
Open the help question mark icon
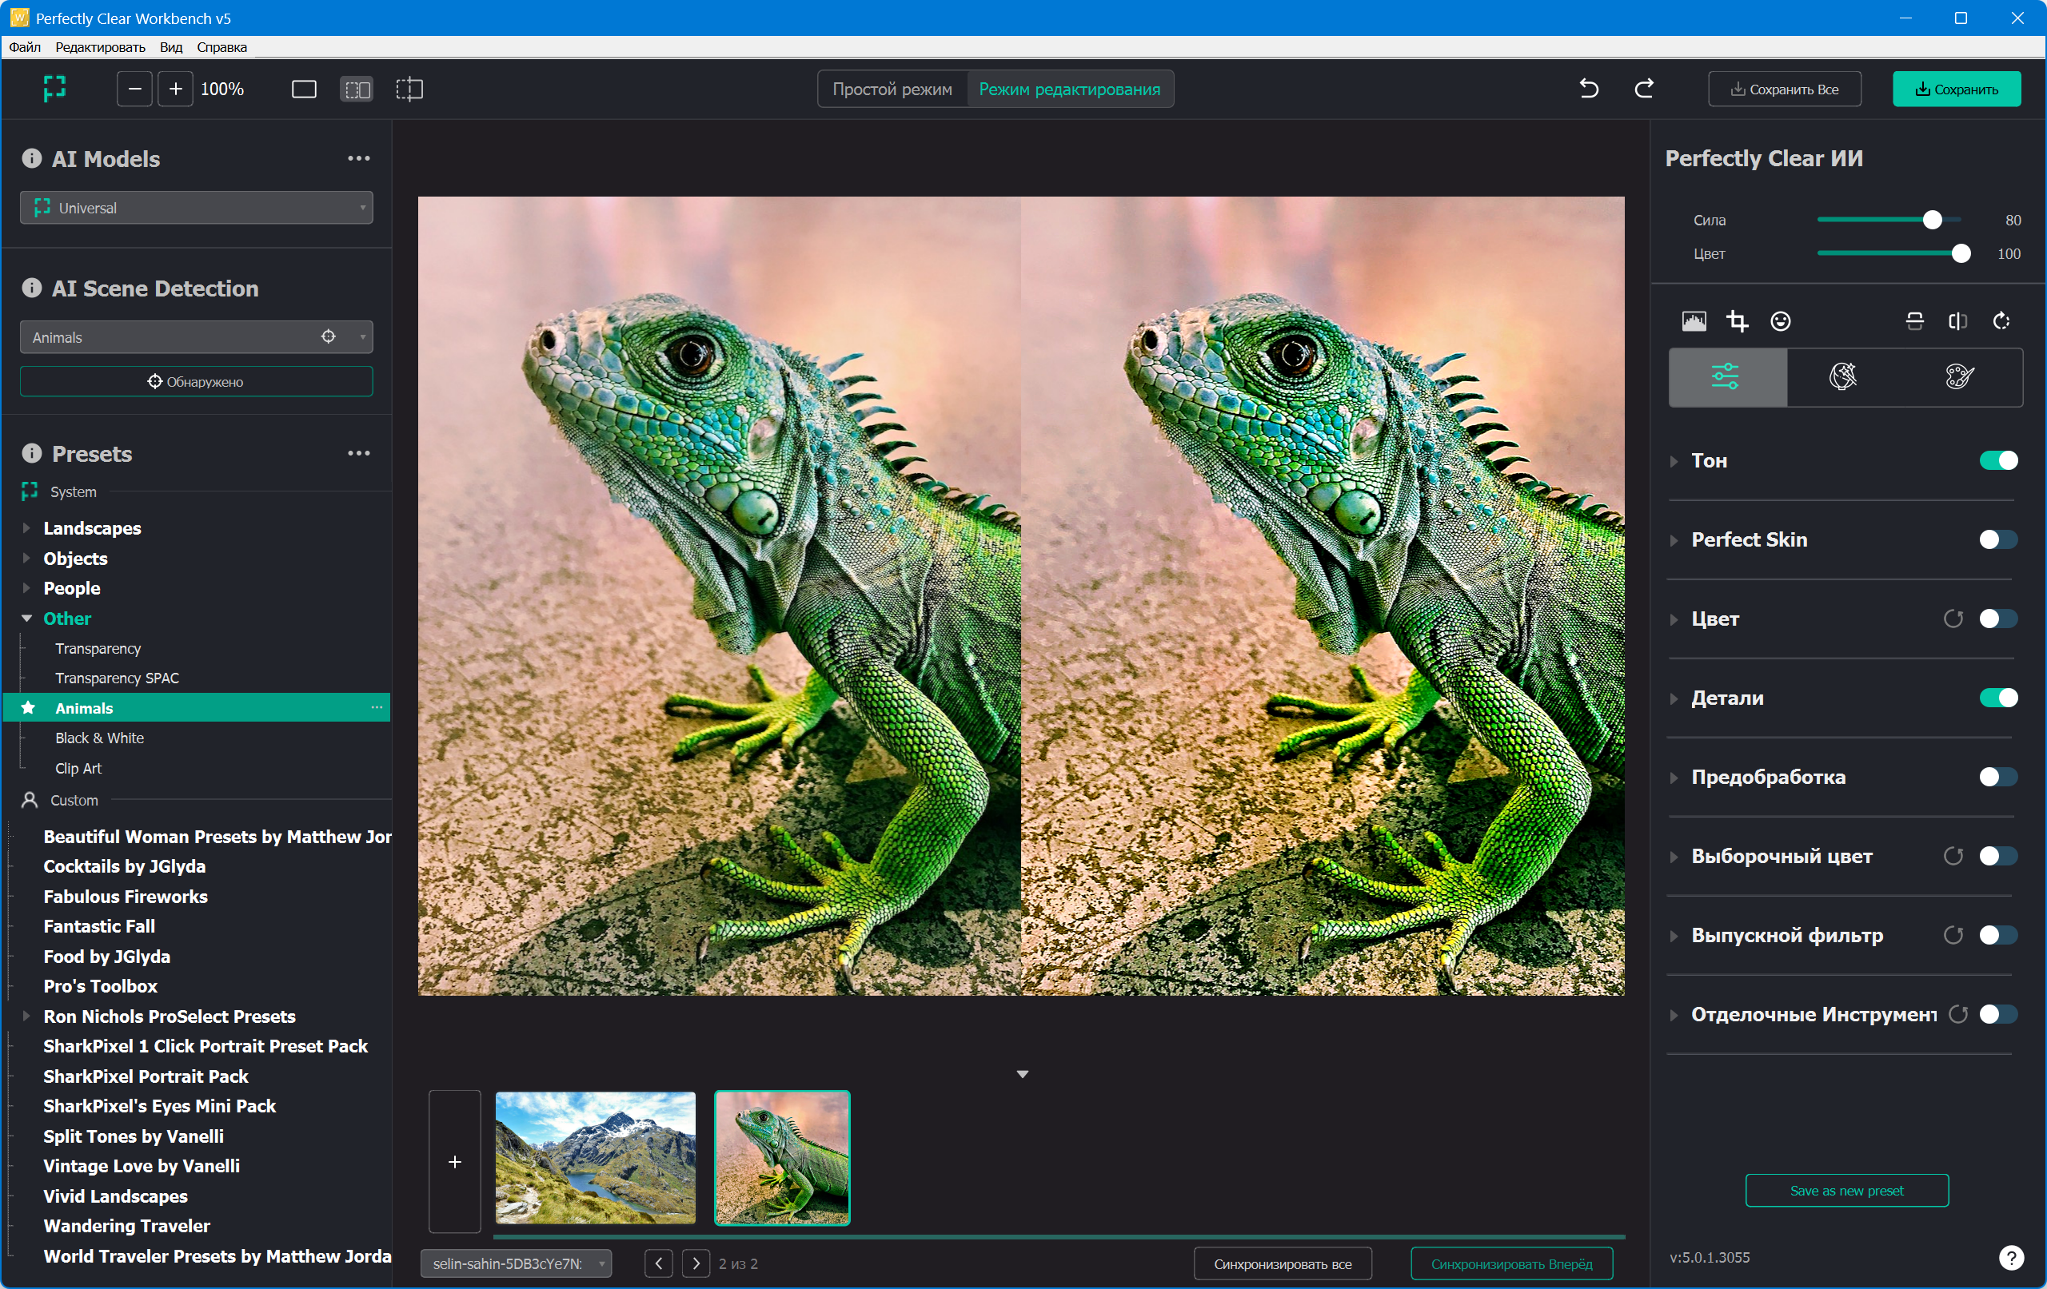pyautogui.click(x=2010, y=1257)
